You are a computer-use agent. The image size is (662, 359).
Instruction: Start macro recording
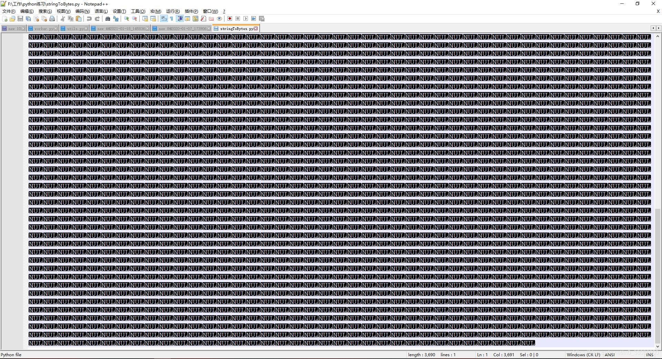point(230,19)
